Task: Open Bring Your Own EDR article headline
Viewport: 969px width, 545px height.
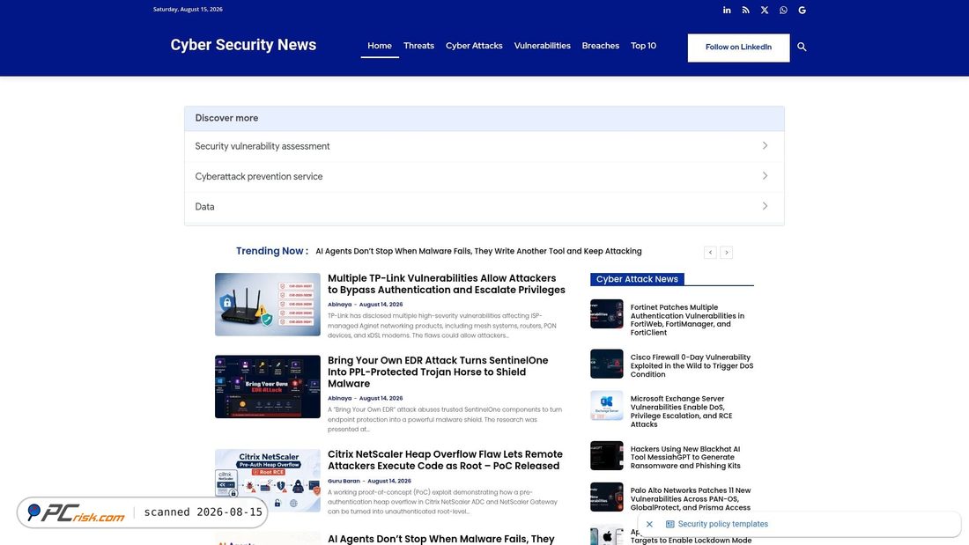Action: pyautogui.click(x=438, y=372)
